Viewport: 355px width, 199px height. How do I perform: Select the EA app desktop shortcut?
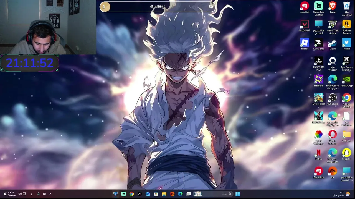coord(333,173)
